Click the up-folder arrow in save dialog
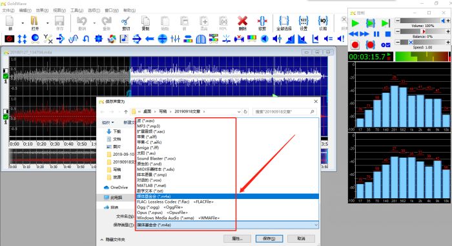 click(x=126, y=111)
